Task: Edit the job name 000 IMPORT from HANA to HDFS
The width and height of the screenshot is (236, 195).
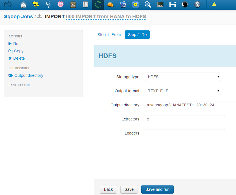Action: click(106, 16)
